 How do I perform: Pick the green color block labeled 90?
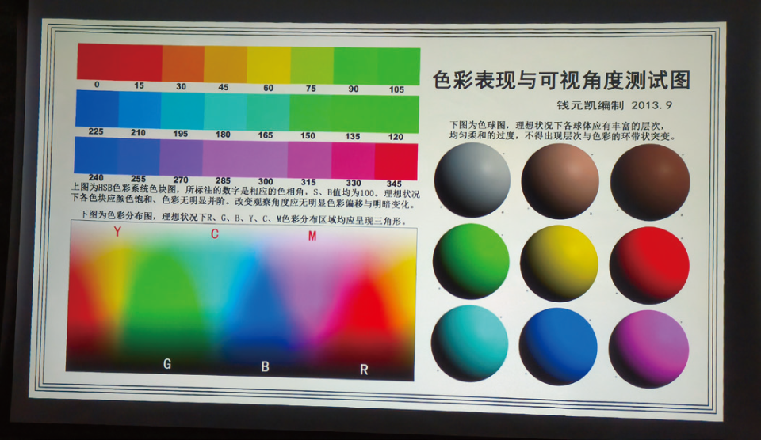[x=355, y=66]
